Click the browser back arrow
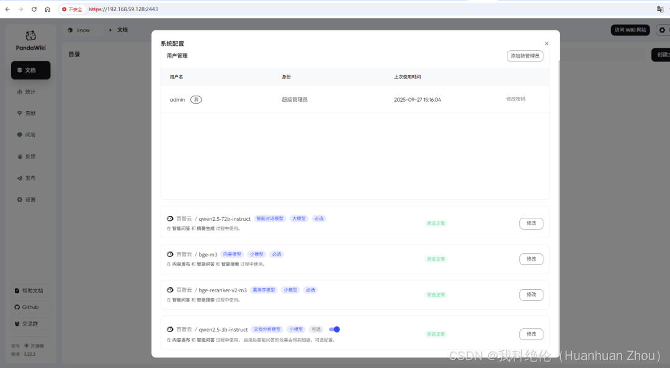 click(7, 9)
